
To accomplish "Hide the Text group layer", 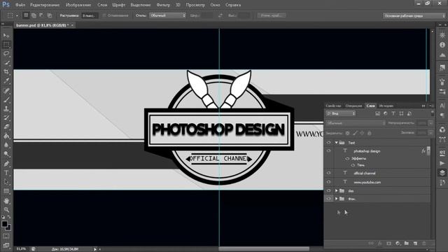I will click(x=328, y=143).
